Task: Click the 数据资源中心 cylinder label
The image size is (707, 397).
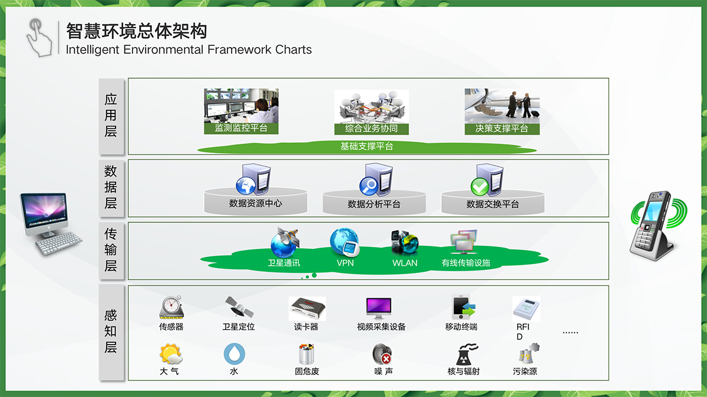Action: coord(256,203)
